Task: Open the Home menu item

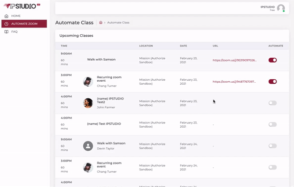Action: coord(24,16)
